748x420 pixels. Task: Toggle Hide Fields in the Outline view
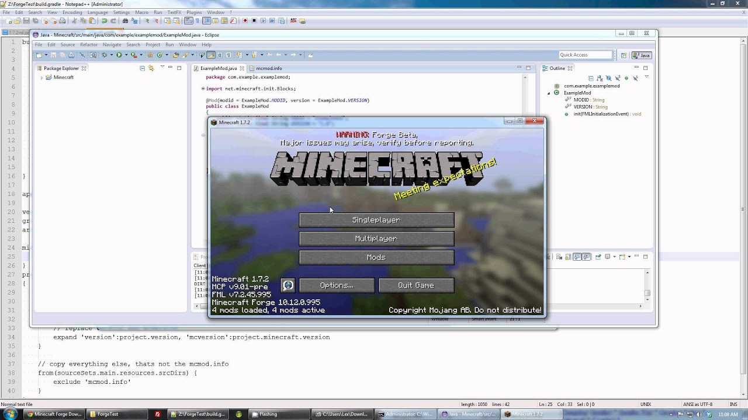(608, 78)
